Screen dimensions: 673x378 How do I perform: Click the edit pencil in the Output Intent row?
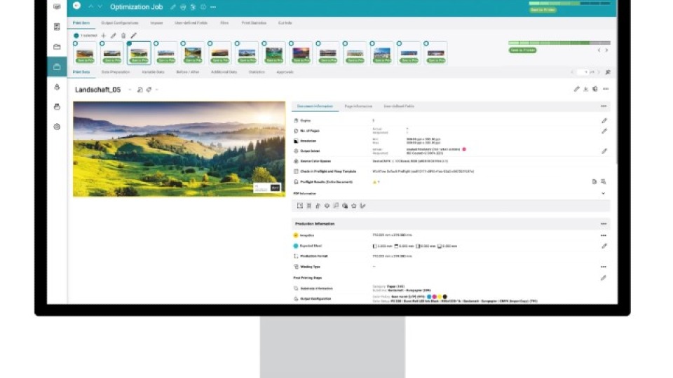[x=604, y=151]
